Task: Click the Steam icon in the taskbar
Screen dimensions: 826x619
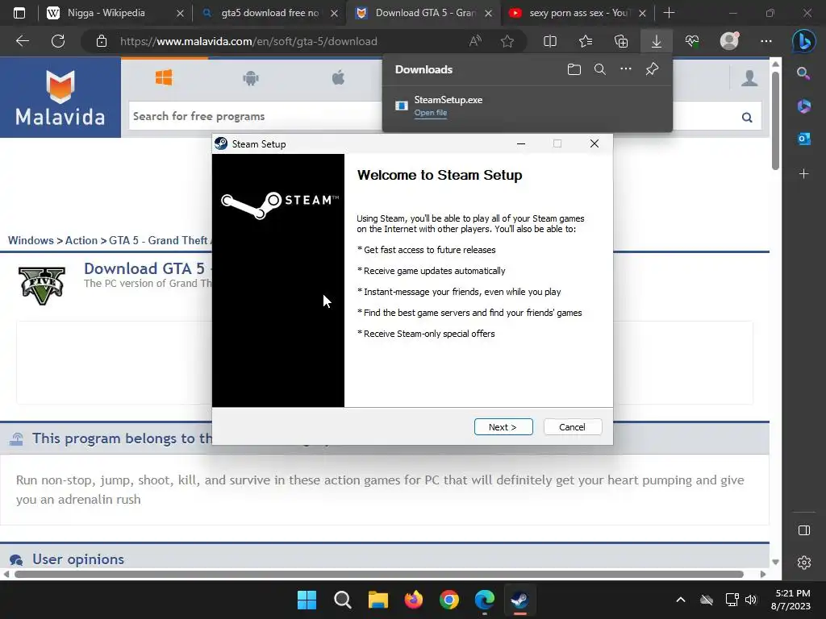Action: tap(520, 600)
